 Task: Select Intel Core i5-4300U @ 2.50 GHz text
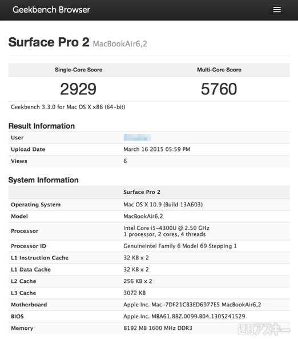coord(166,228)
